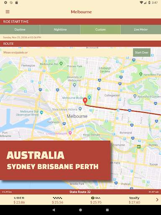
Task: Tap the Docklands label on map
Action: click(x=53, y=122)
